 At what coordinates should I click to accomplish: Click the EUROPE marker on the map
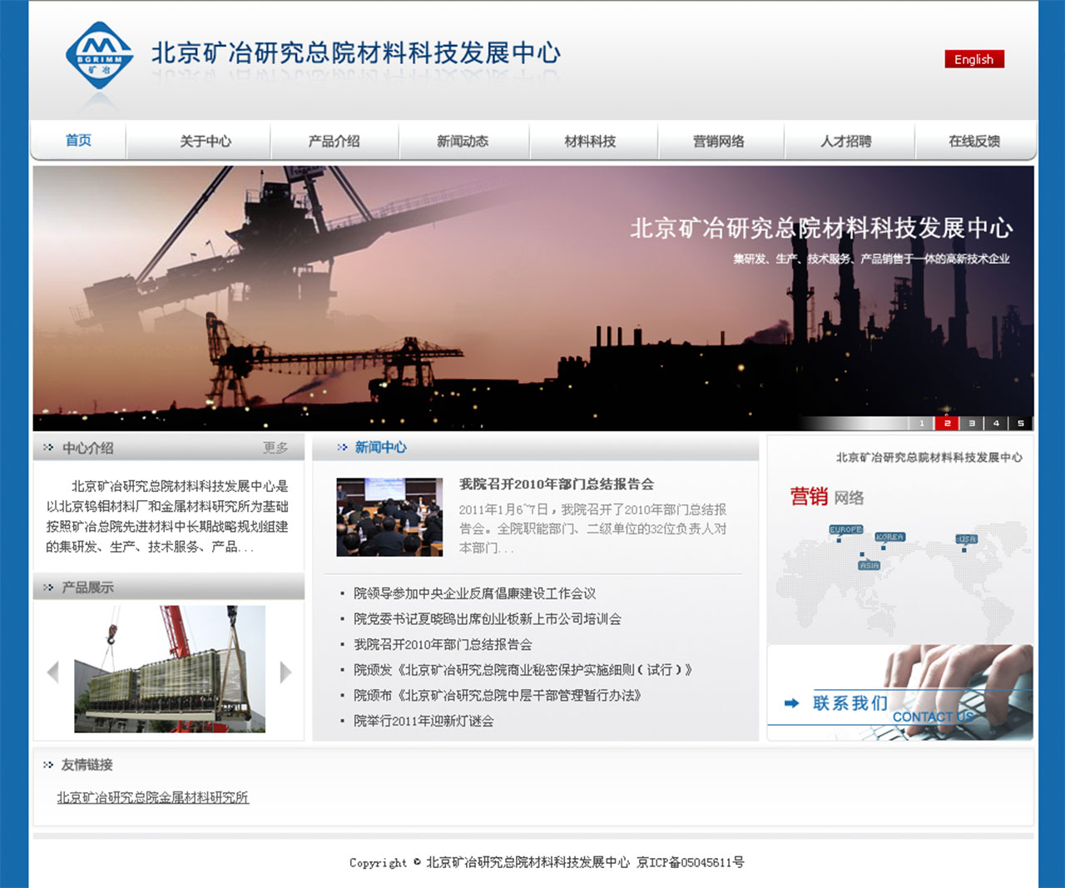(845, 529)
